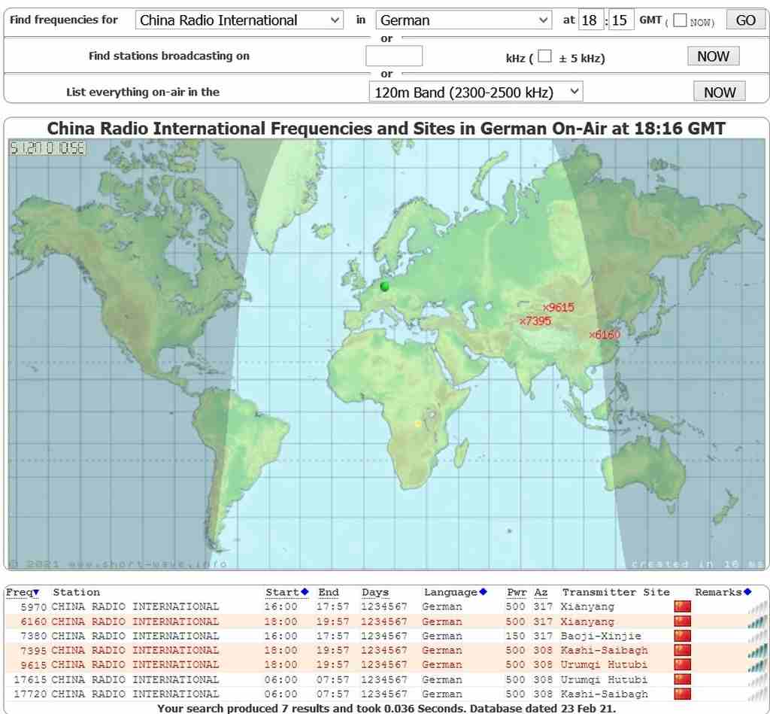This screenshot has height=714, width=770.
Task: Click the China flag in the 17615 row
Action: [x=682, y=679]
